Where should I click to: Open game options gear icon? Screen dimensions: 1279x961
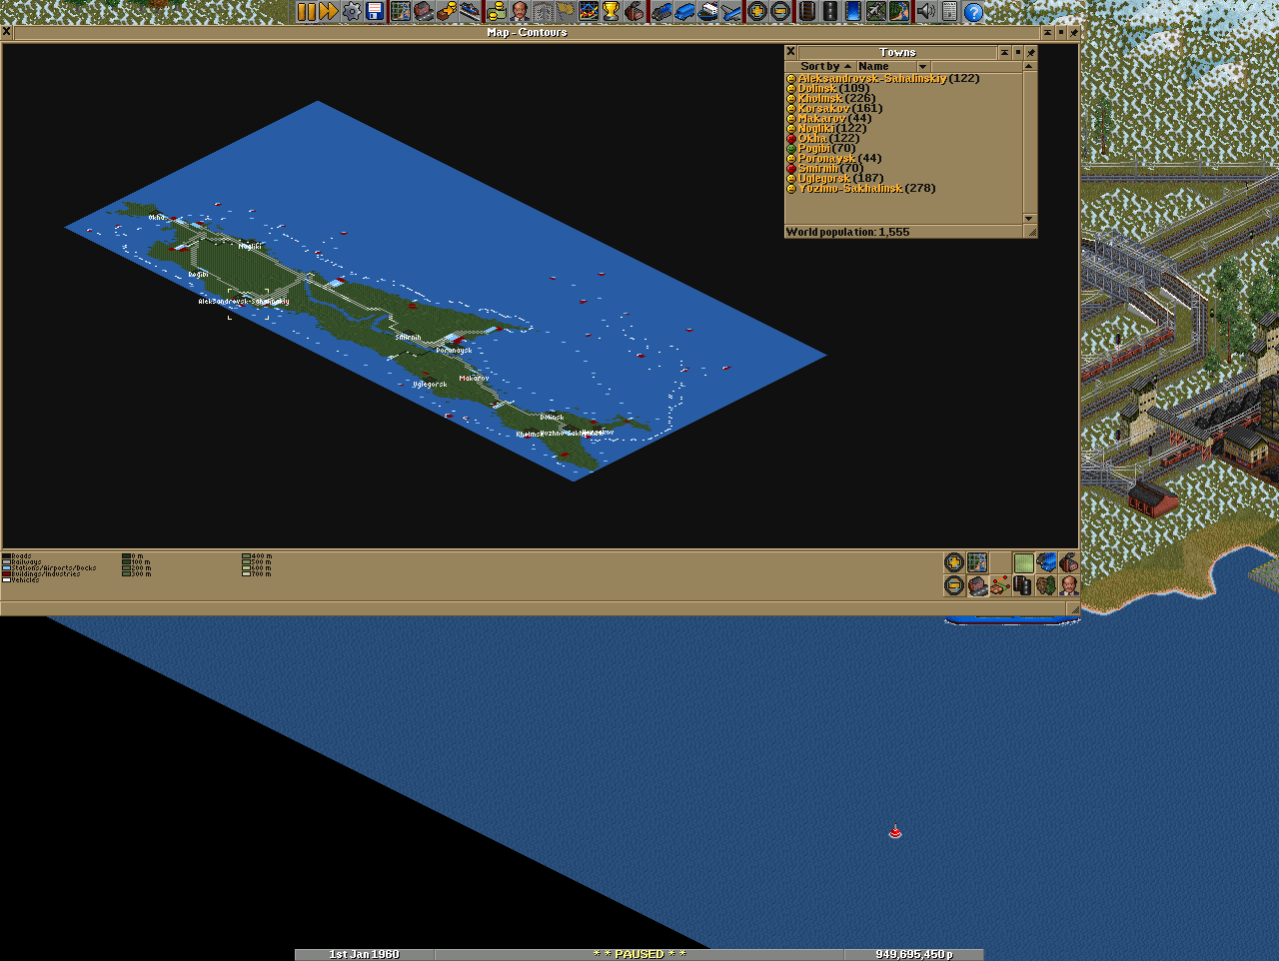pos(352,12)
